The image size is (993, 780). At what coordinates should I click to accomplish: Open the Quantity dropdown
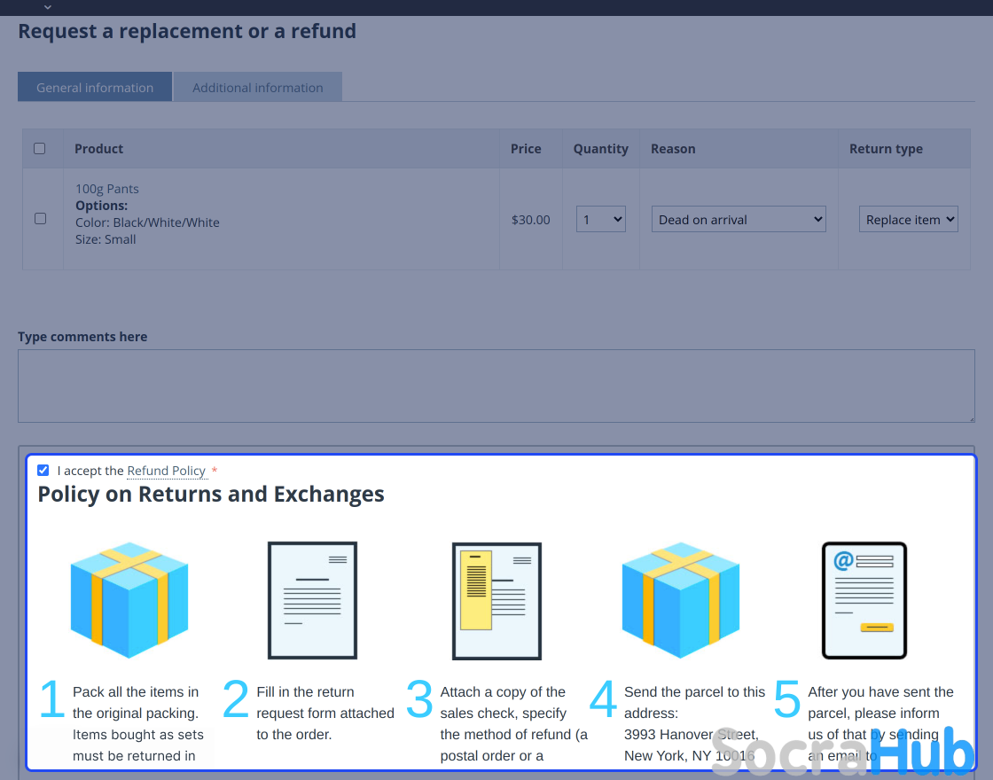tap(600, 220)
